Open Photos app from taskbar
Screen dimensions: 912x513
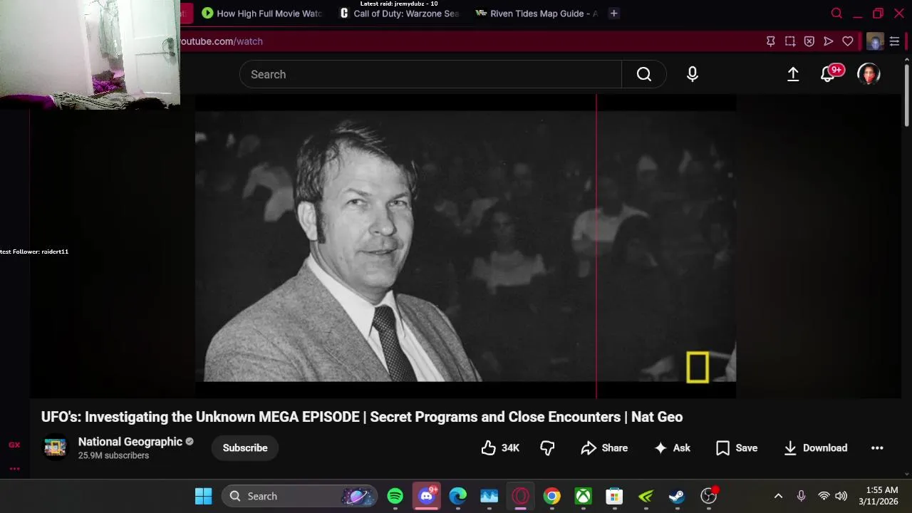[x=489, y=496]
